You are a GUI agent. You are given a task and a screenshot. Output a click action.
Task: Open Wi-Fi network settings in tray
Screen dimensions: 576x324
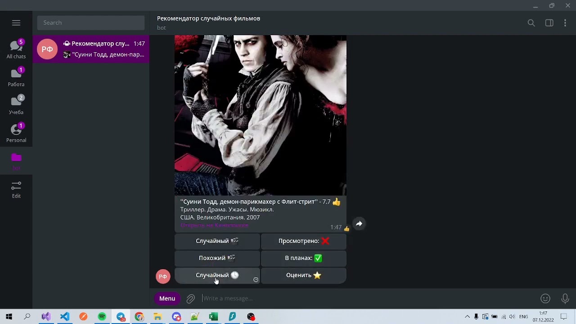click(x=504, y=317)
